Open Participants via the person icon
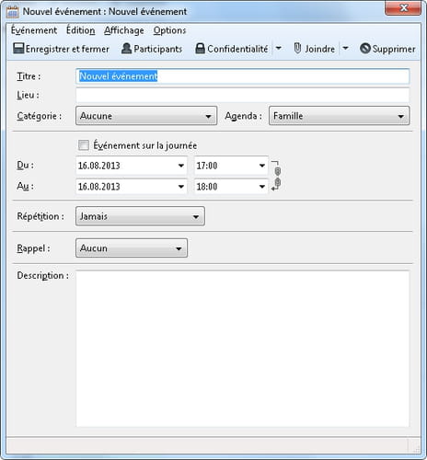Screen dimensions: 427x460 point(126,48)
